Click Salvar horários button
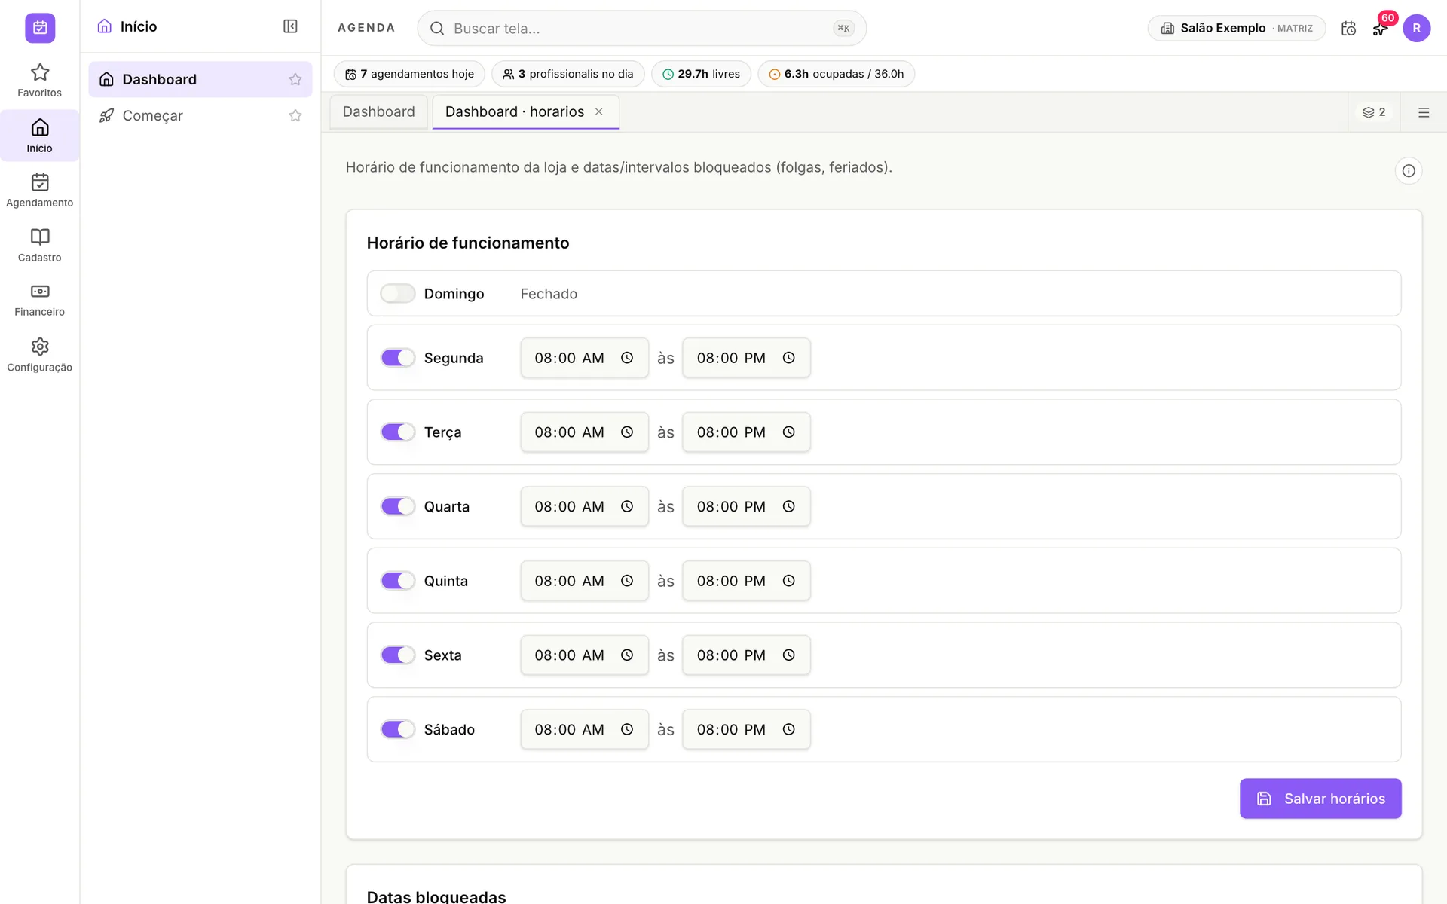1447x904 pixels. 1320,799
